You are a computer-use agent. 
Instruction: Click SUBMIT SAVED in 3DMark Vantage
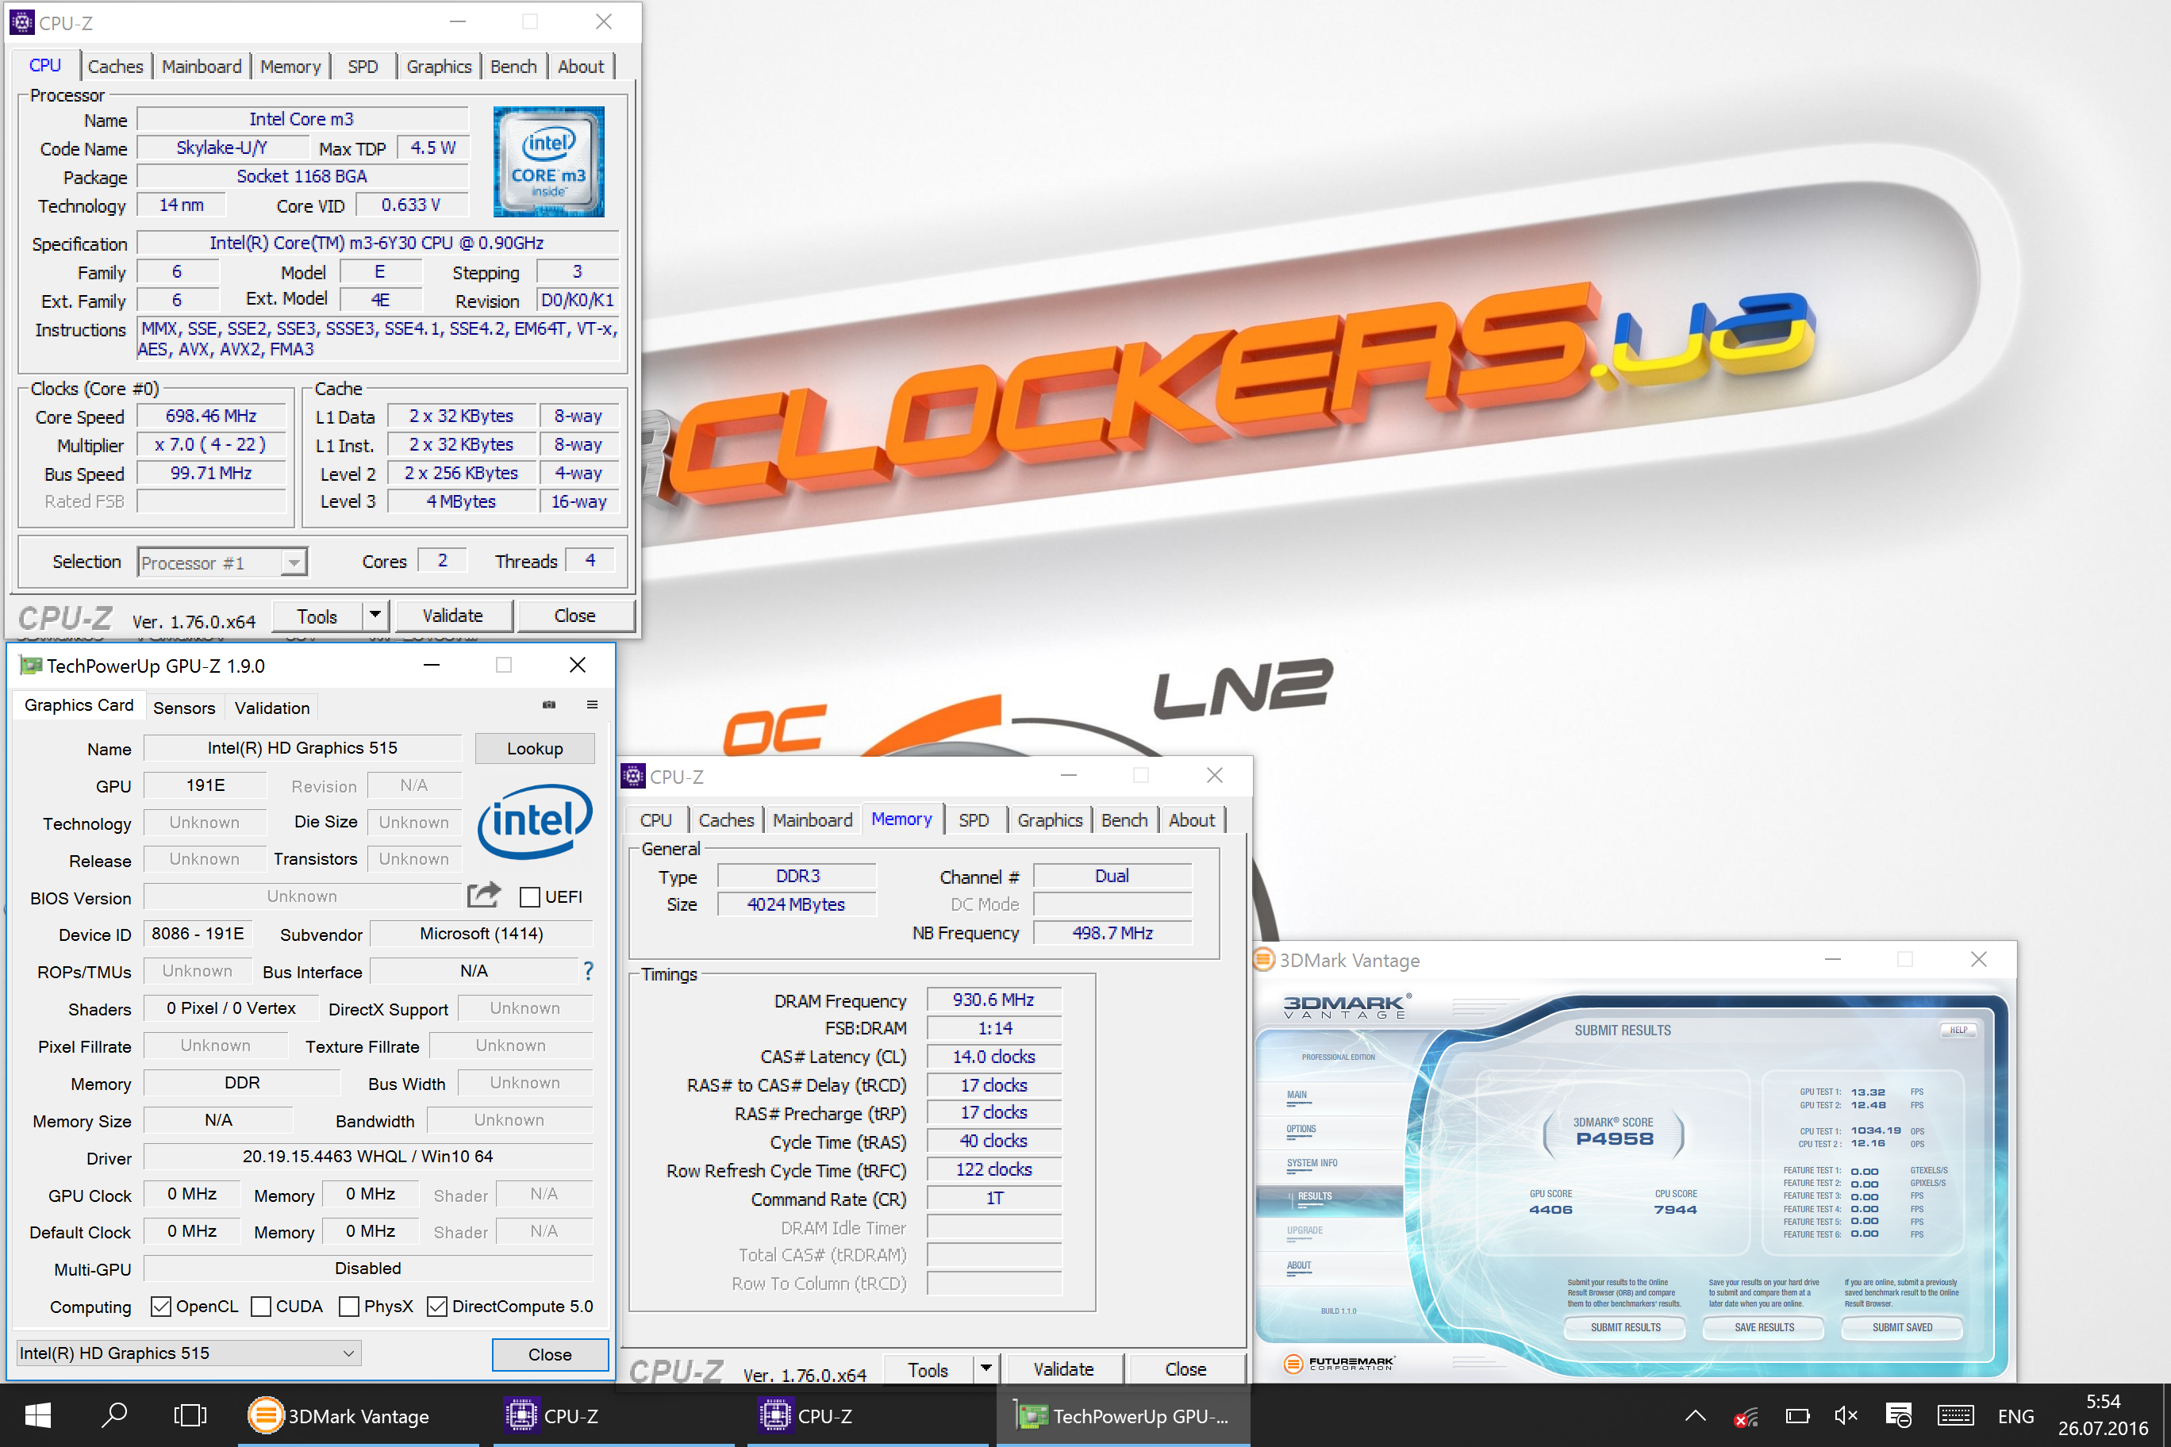pos(1901,1327)
